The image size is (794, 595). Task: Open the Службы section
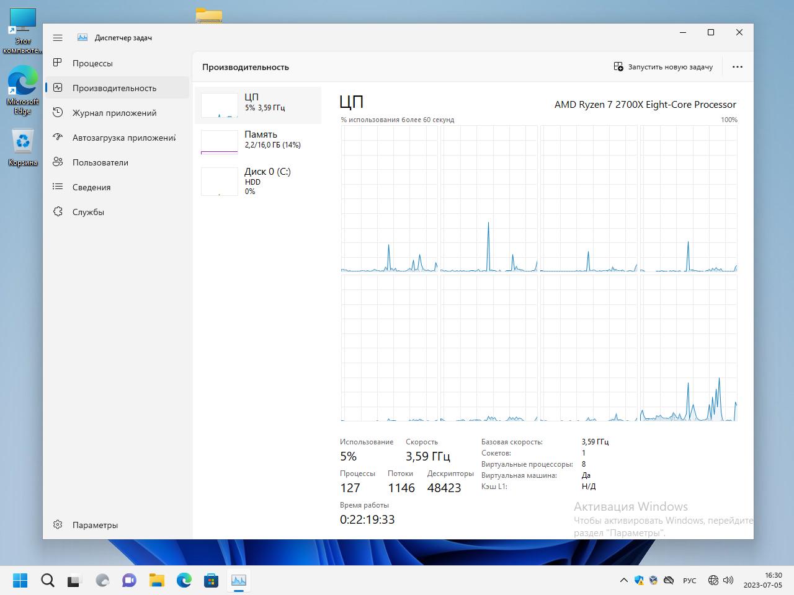pos(117,212)
